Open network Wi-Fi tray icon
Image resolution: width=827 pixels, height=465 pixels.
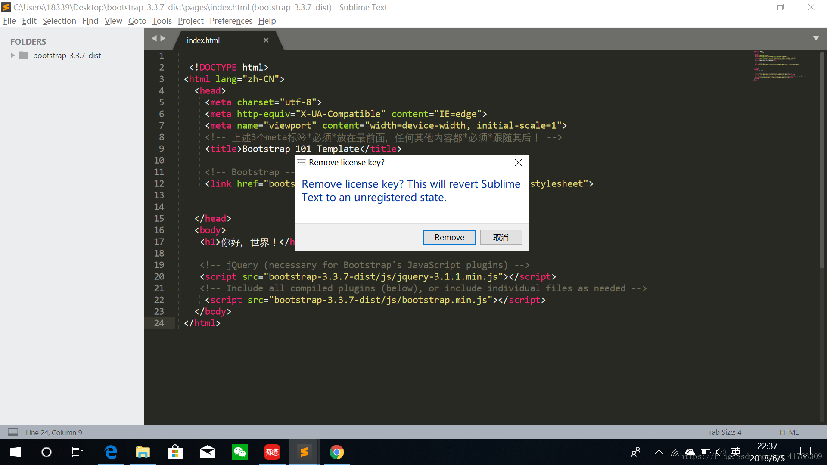point(675,452)
